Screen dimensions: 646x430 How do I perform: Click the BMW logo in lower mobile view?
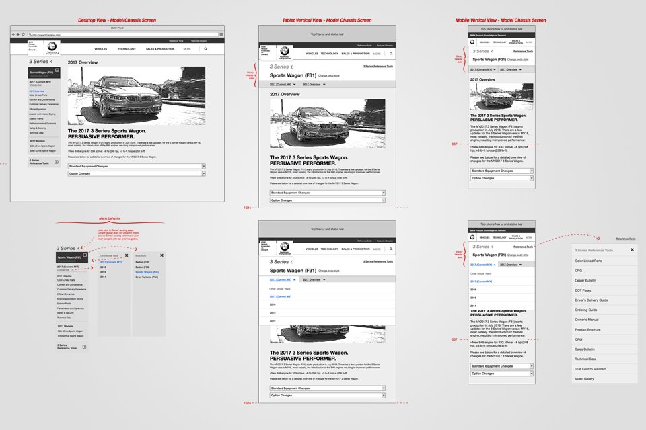[472, 237]
